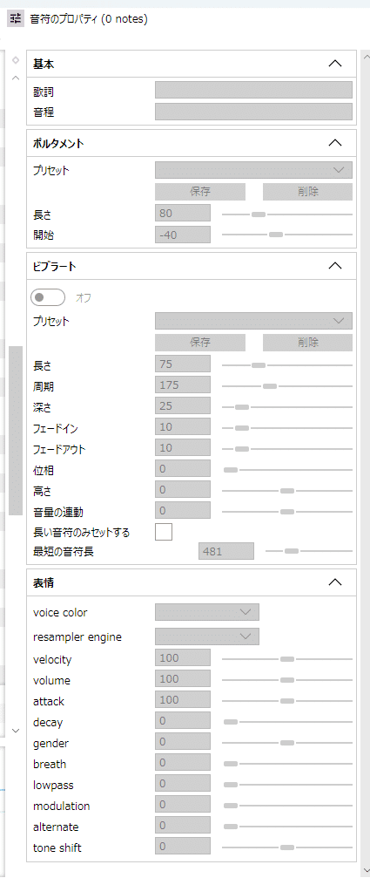Click the vibrato 長さ value field
This screenshot has height=878, width=370.
coord(183,364)
